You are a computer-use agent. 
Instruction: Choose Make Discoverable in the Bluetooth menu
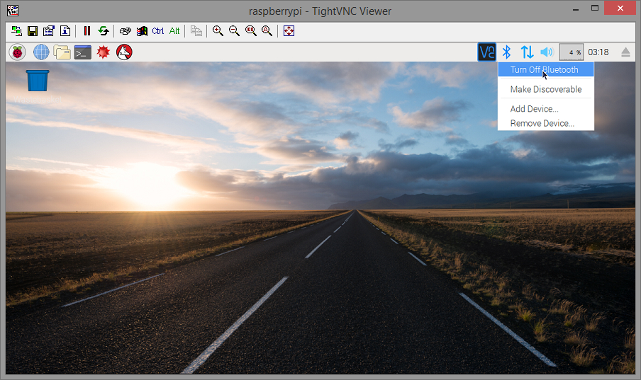[546, 89]
